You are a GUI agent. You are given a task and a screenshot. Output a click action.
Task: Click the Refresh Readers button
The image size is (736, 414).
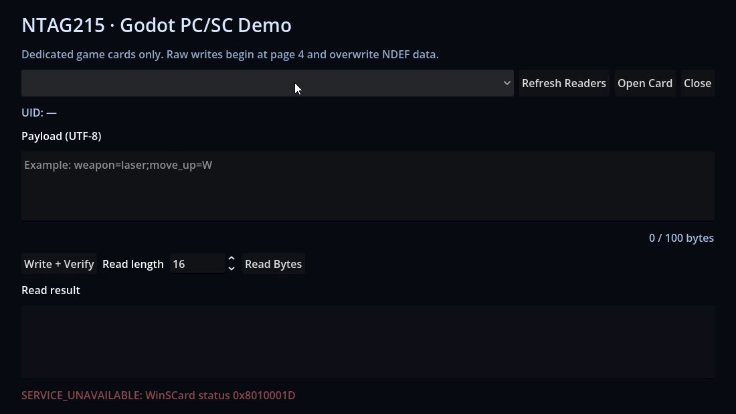click(x=564, y=83)
